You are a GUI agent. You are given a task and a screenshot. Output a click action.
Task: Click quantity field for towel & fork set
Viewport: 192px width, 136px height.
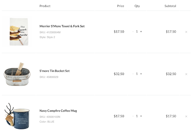137,32
